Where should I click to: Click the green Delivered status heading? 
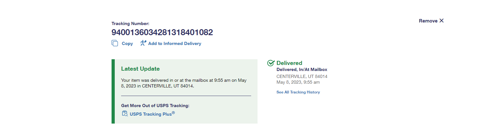click(289, 63)
